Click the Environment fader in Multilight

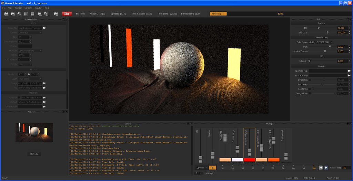pyautogui.click(x=286, y=156)
